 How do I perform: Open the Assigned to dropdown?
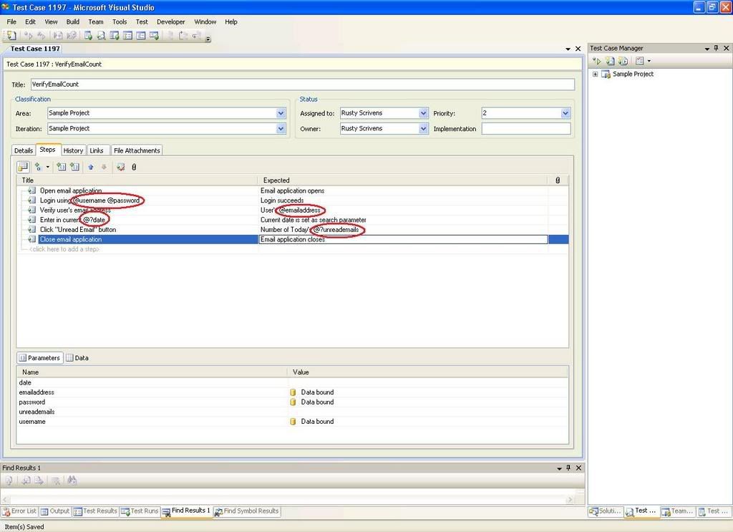[423, 112]
